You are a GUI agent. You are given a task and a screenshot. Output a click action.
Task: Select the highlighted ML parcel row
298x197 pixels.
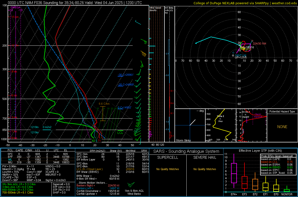[38, 160]
